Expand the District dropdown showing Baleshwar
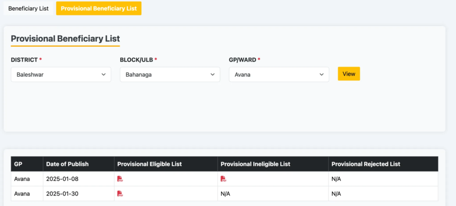456x206 pixels. (x=61, y=75)
